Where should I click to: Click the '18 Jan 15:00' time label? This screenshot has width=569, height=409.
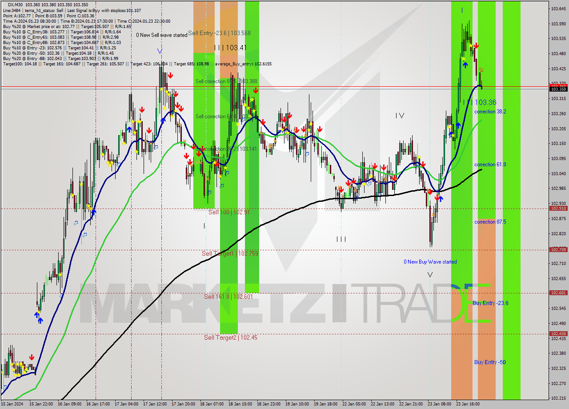coord(240,404)
